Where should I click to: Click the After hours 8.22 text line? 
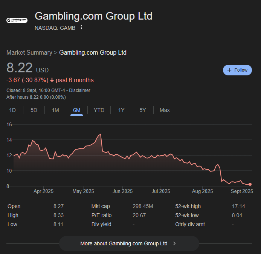tap(36, 97)
